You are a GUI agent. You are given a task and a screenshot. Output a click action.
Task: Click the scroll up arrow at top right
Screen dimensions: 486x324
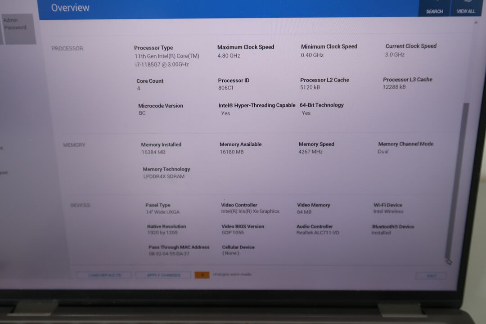(476, 22)
